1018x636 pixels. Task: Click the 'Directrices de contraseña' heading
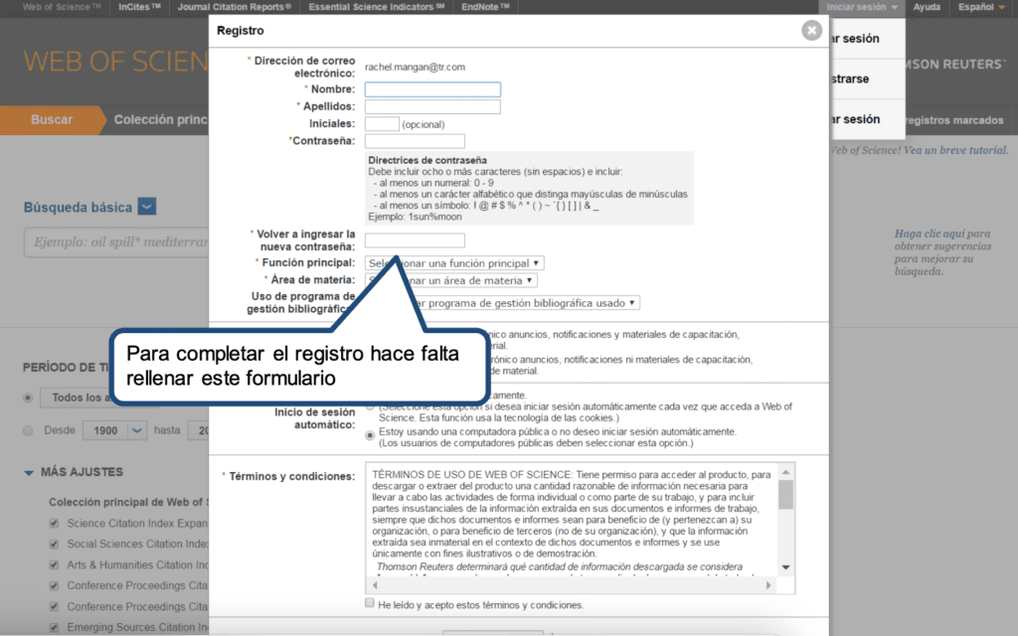click(427, 160)
